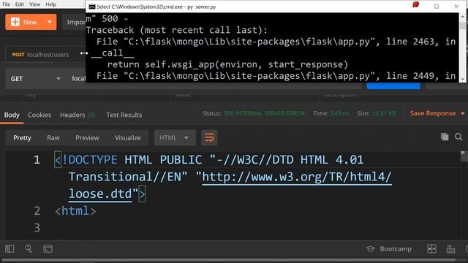
Task: Open the GET method dropdown
Action: click(36, 79)
